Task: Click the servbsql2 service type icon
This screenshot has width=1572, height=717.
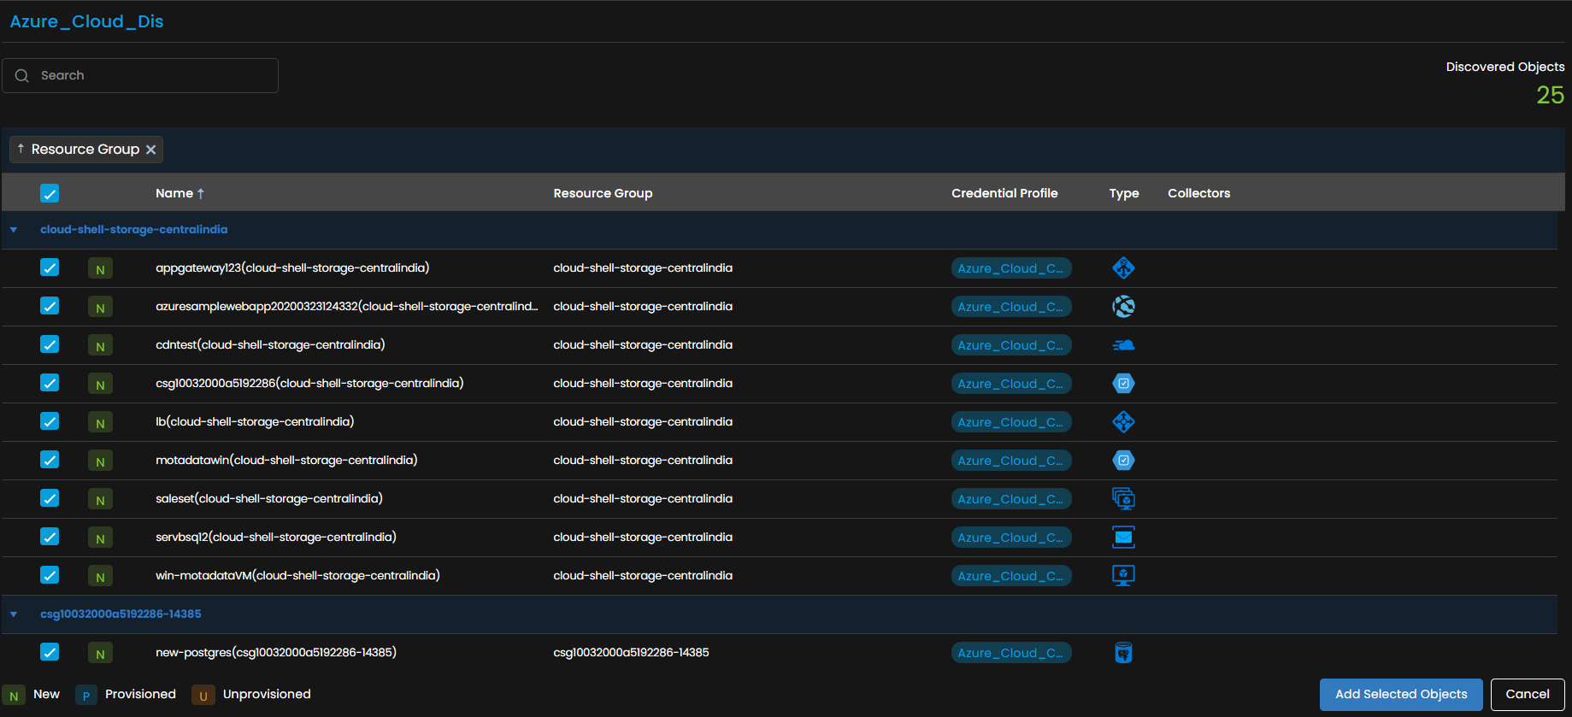Action: (1123, 538)
